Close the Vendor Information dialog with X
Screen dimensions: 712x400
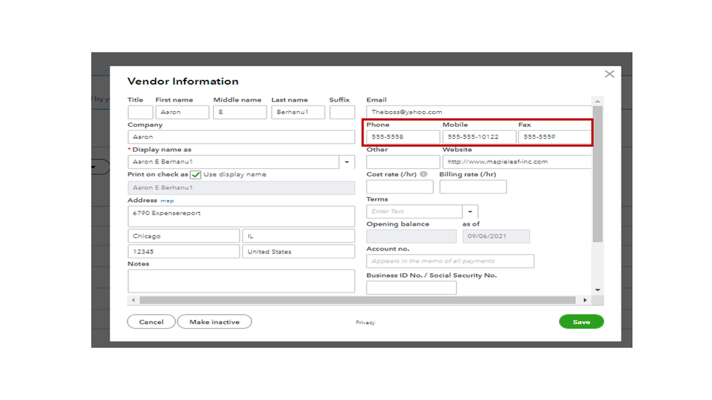click(609, 74)
